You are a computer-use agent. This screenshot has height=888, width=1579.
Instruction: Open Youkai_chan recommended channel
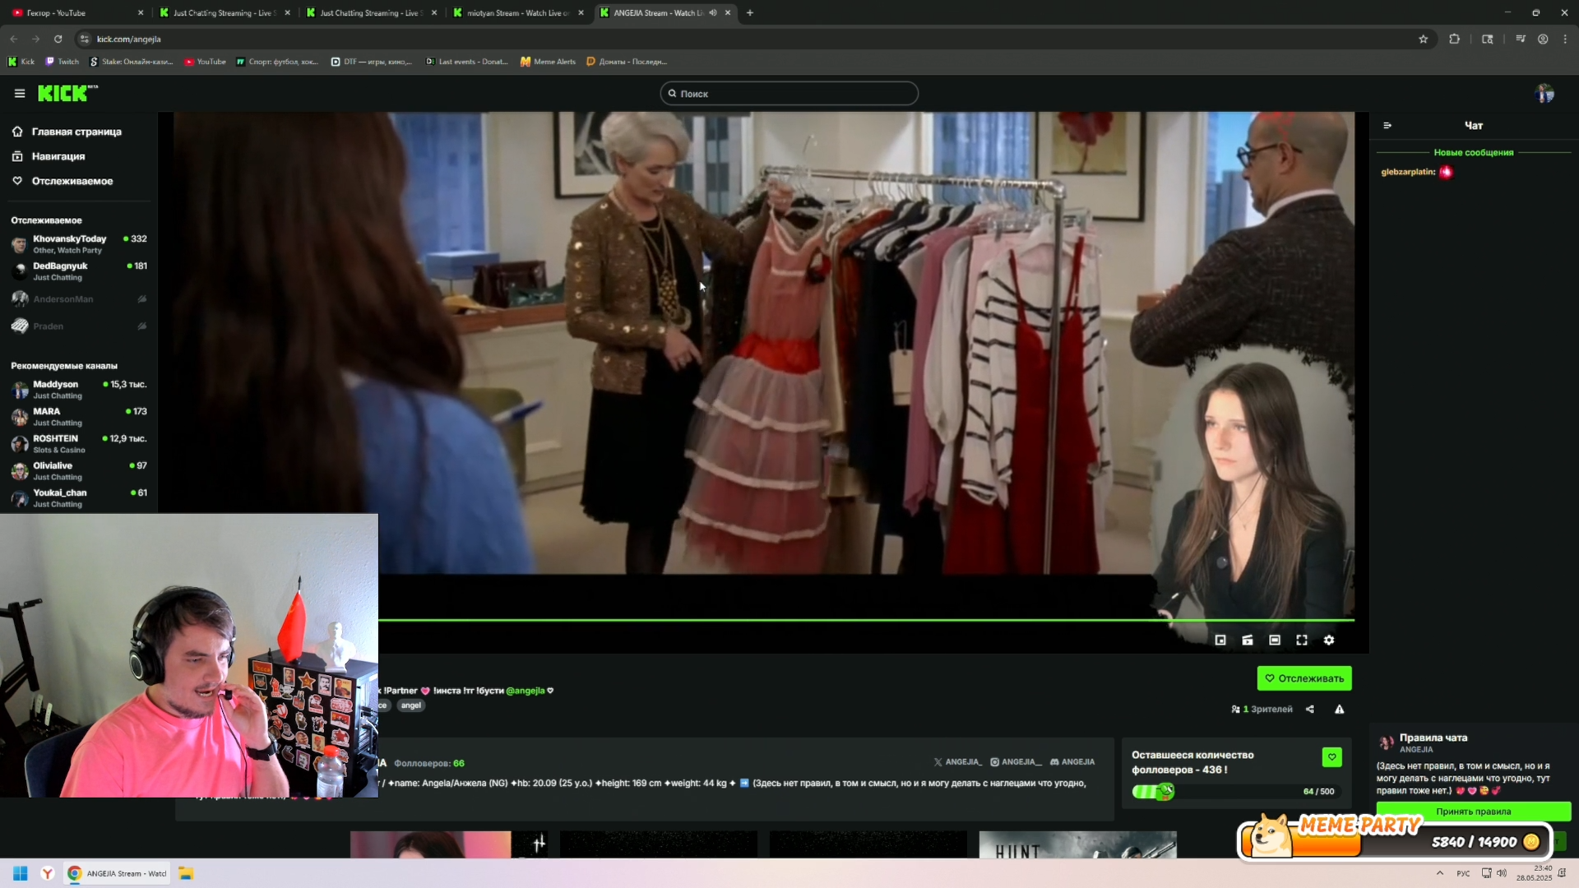(79, 498)
